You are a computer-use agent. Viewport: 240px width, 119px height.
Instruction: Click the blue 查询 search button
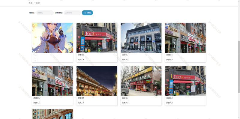pyautogui.click(x=87, y=13)
